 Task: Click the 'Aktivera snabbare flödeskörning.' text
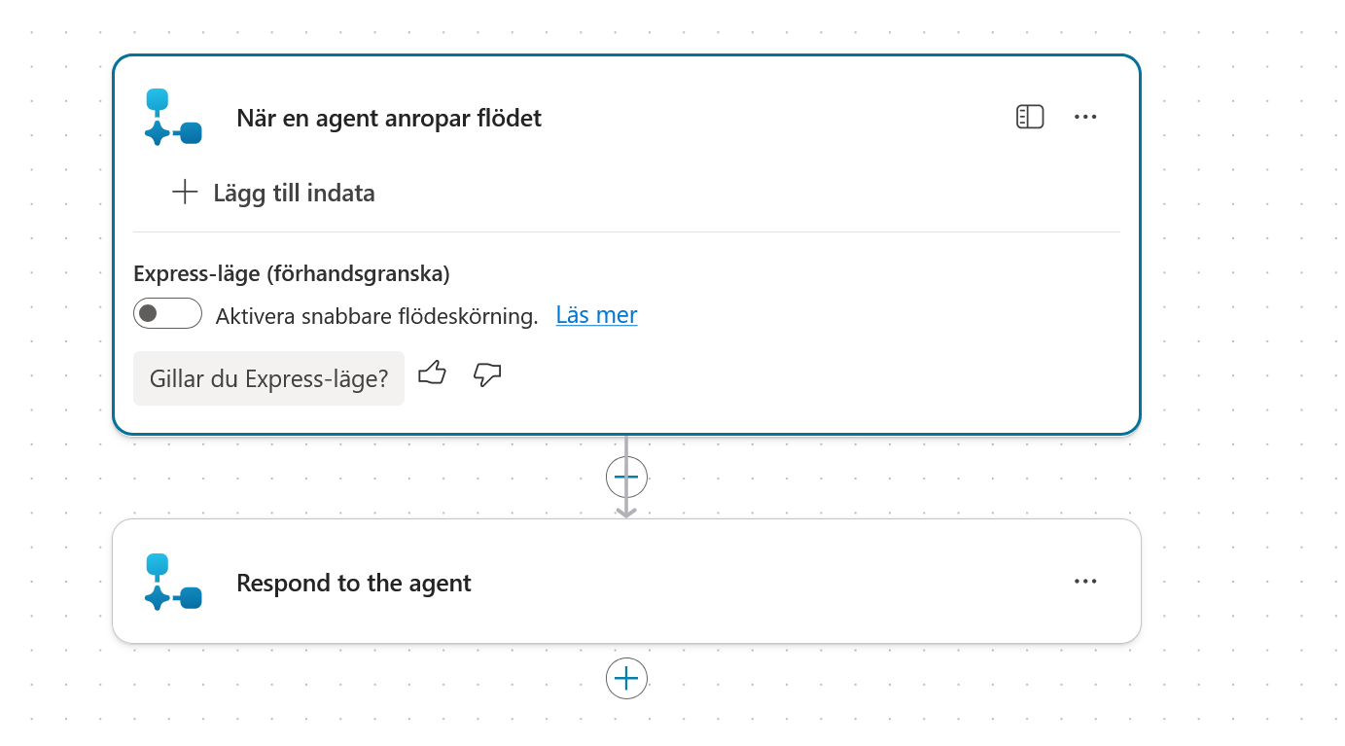point(377,316)
